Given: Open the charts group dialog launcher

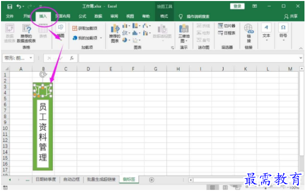Looking at the screenshot, I should coord(172,47).
